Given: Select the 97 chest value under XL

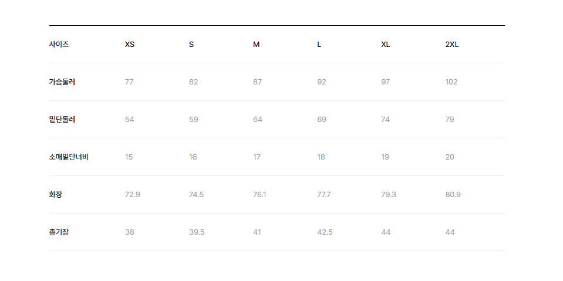Looking at the screenshot, I should [386, 82].
